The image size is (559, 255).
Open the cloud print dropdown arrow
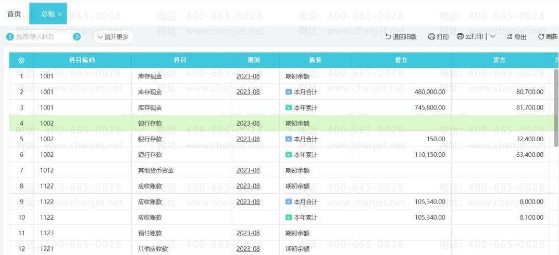click(492, 36)
